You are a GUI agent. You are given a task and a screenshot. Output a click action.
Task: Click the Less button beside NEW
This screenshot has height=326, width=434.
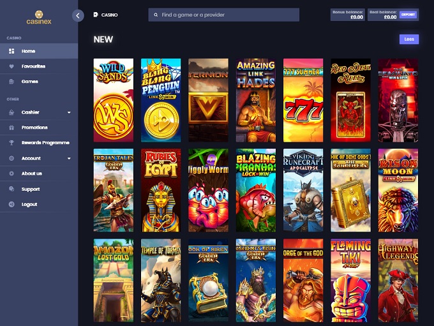[408, 40]
